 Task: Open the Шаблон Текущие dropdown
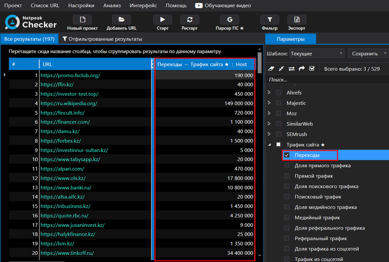click(x=317, y=53)
